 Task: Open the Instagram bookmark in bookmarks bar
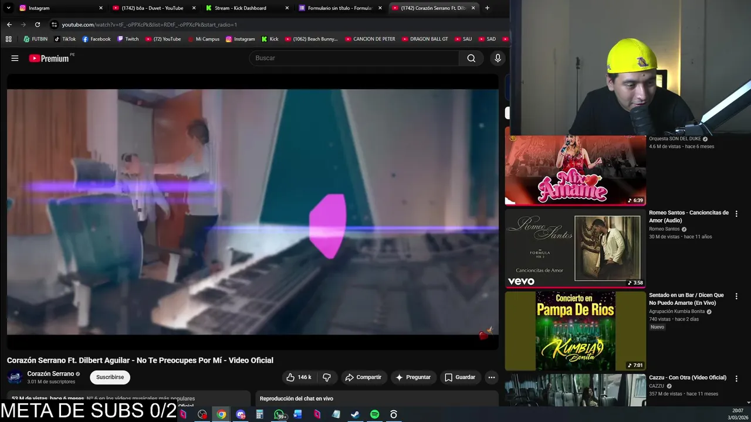point(241,39)
